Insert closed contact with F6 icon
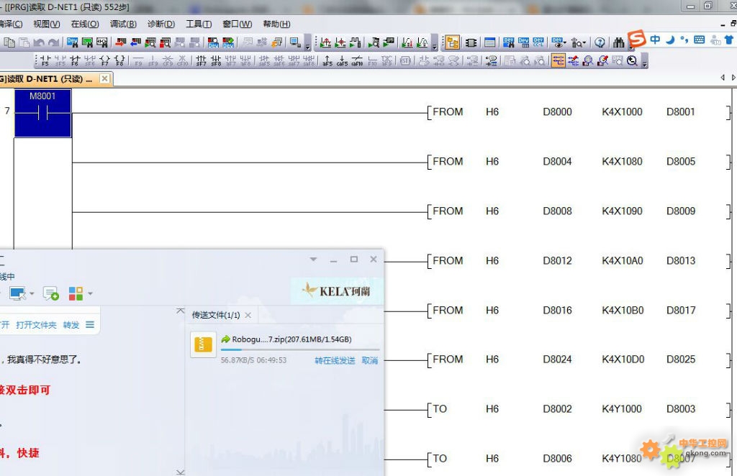Screen dimensions: 737x476 pos(75,60)
